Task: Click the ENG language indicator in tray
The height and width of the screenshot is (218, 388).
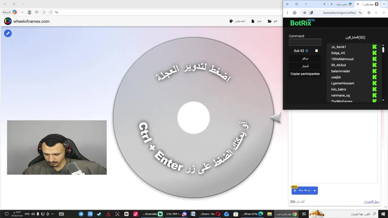Action: coord(27,214)
